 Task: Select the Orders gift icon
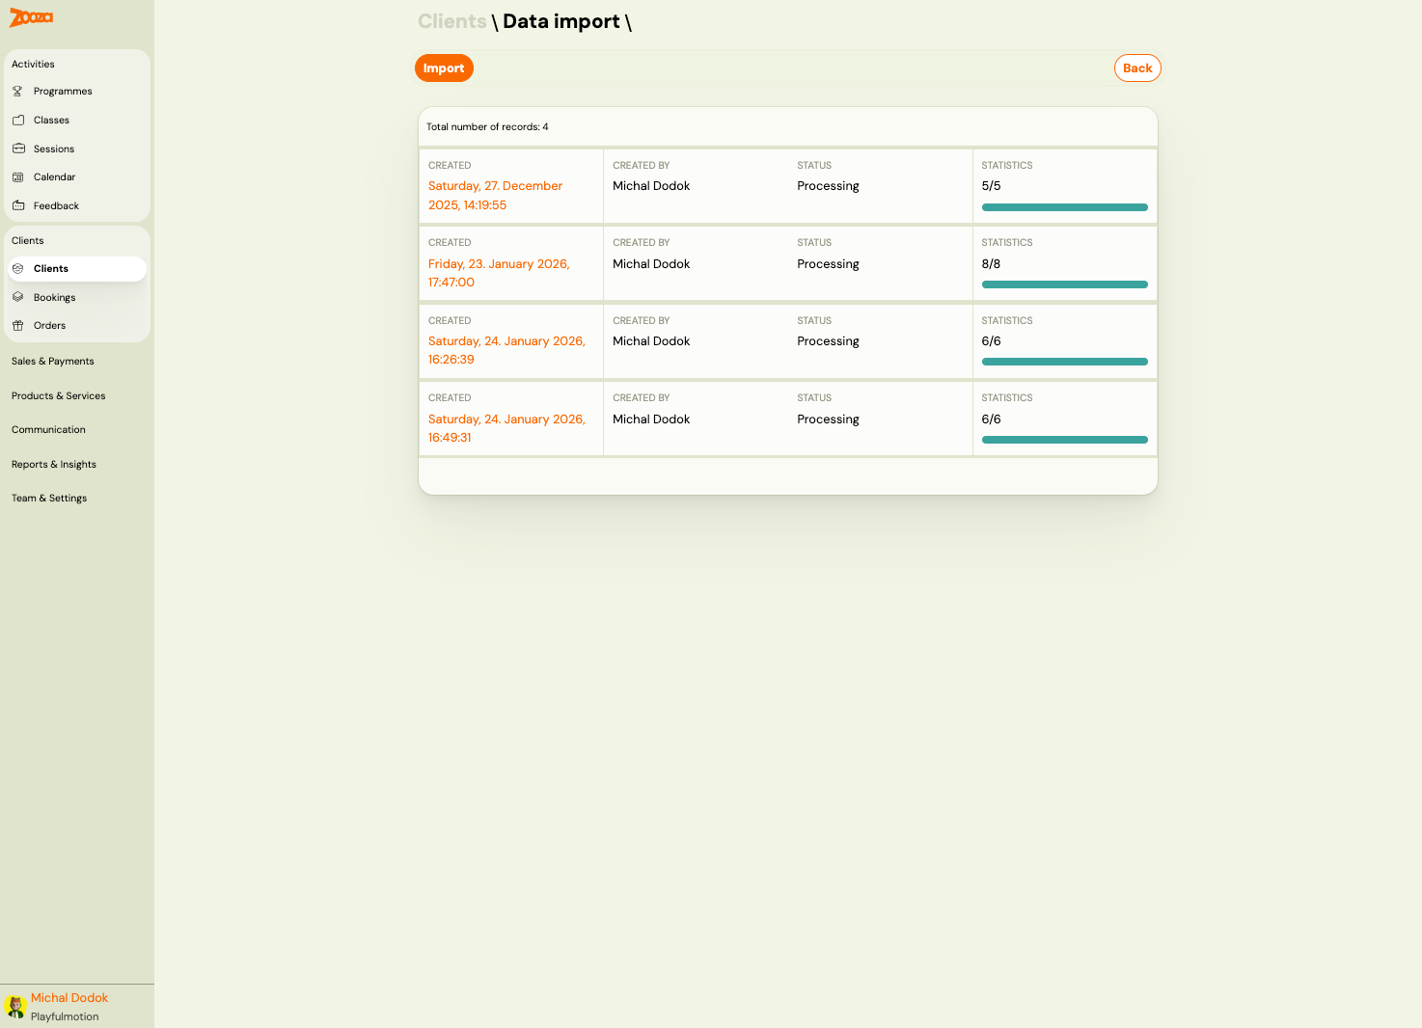18,325
